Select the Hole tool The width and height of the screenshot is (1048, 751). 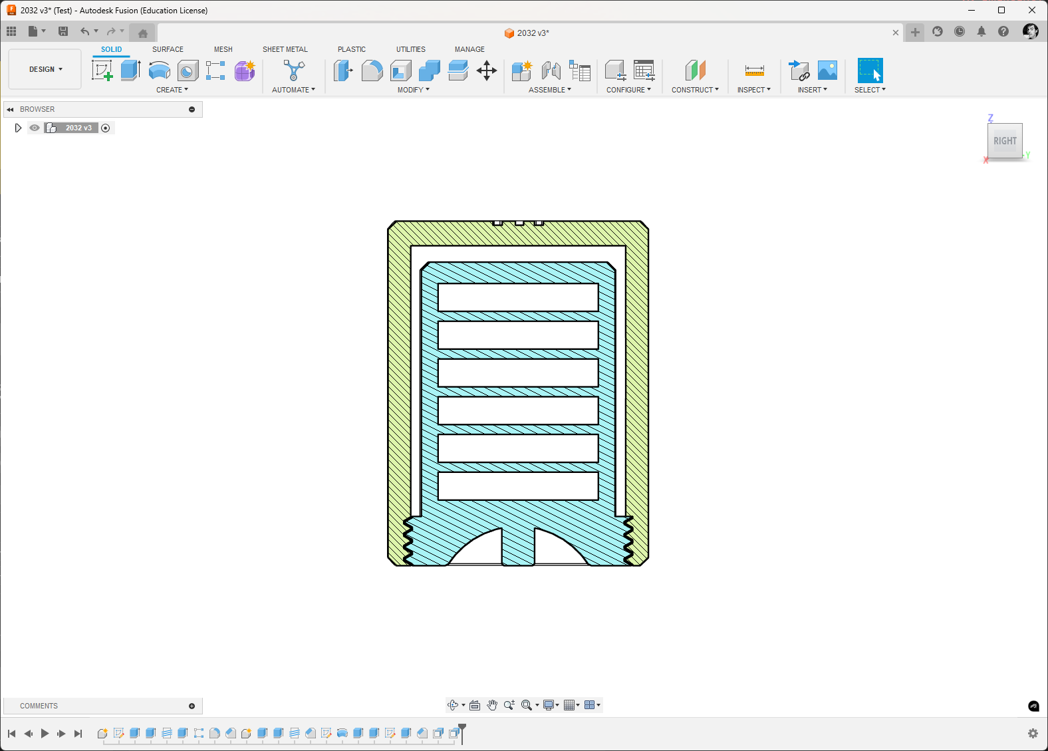[188, 71]
